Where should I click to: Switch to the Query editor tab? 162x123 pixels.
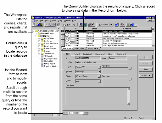[x=79, y=49]
